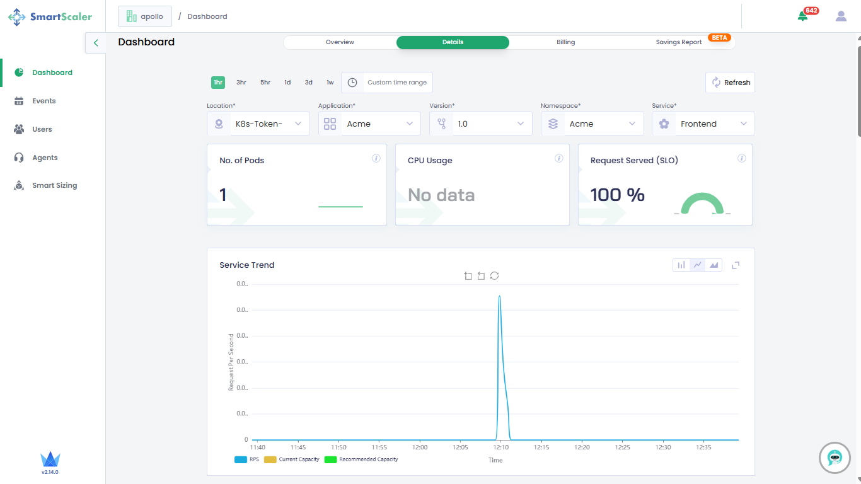Open the Custom time range picker

(387, 83)
